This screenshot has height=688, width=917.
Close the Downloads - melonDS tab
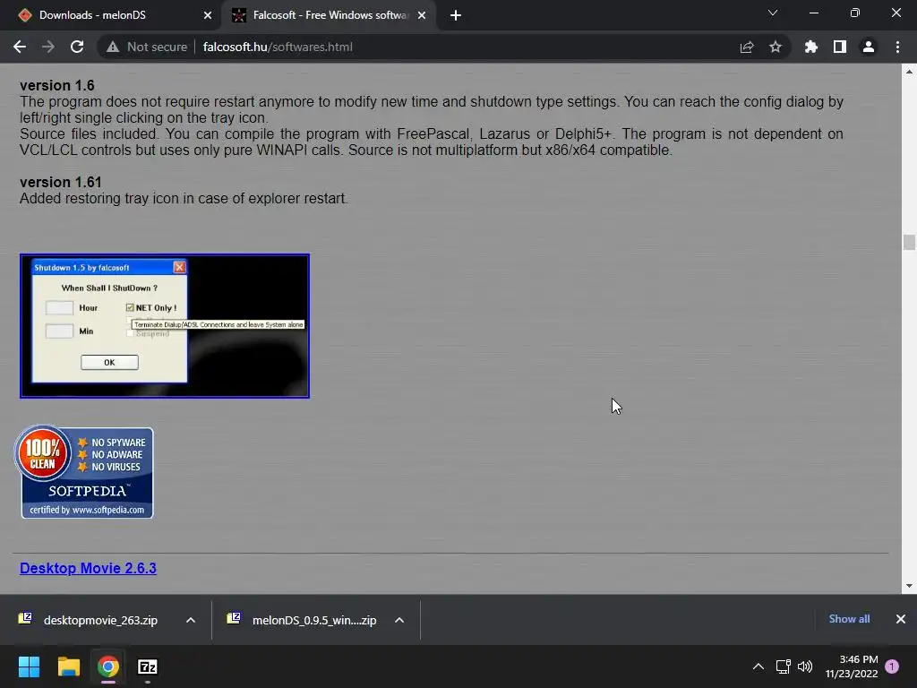(x=208, y=16)
